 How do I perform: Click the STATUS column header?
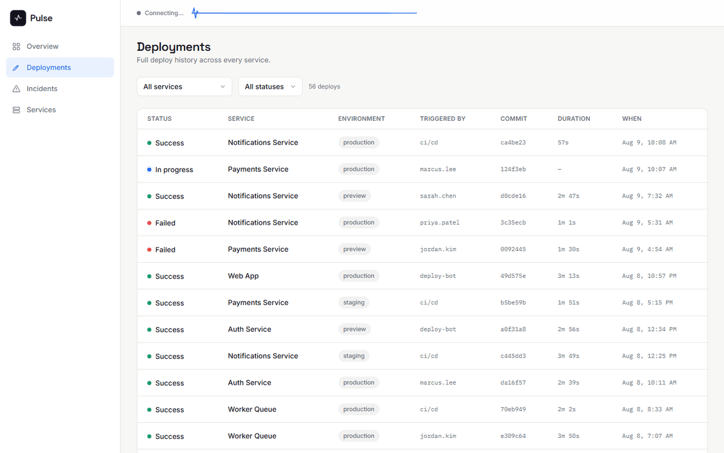(x=159, y=119)
